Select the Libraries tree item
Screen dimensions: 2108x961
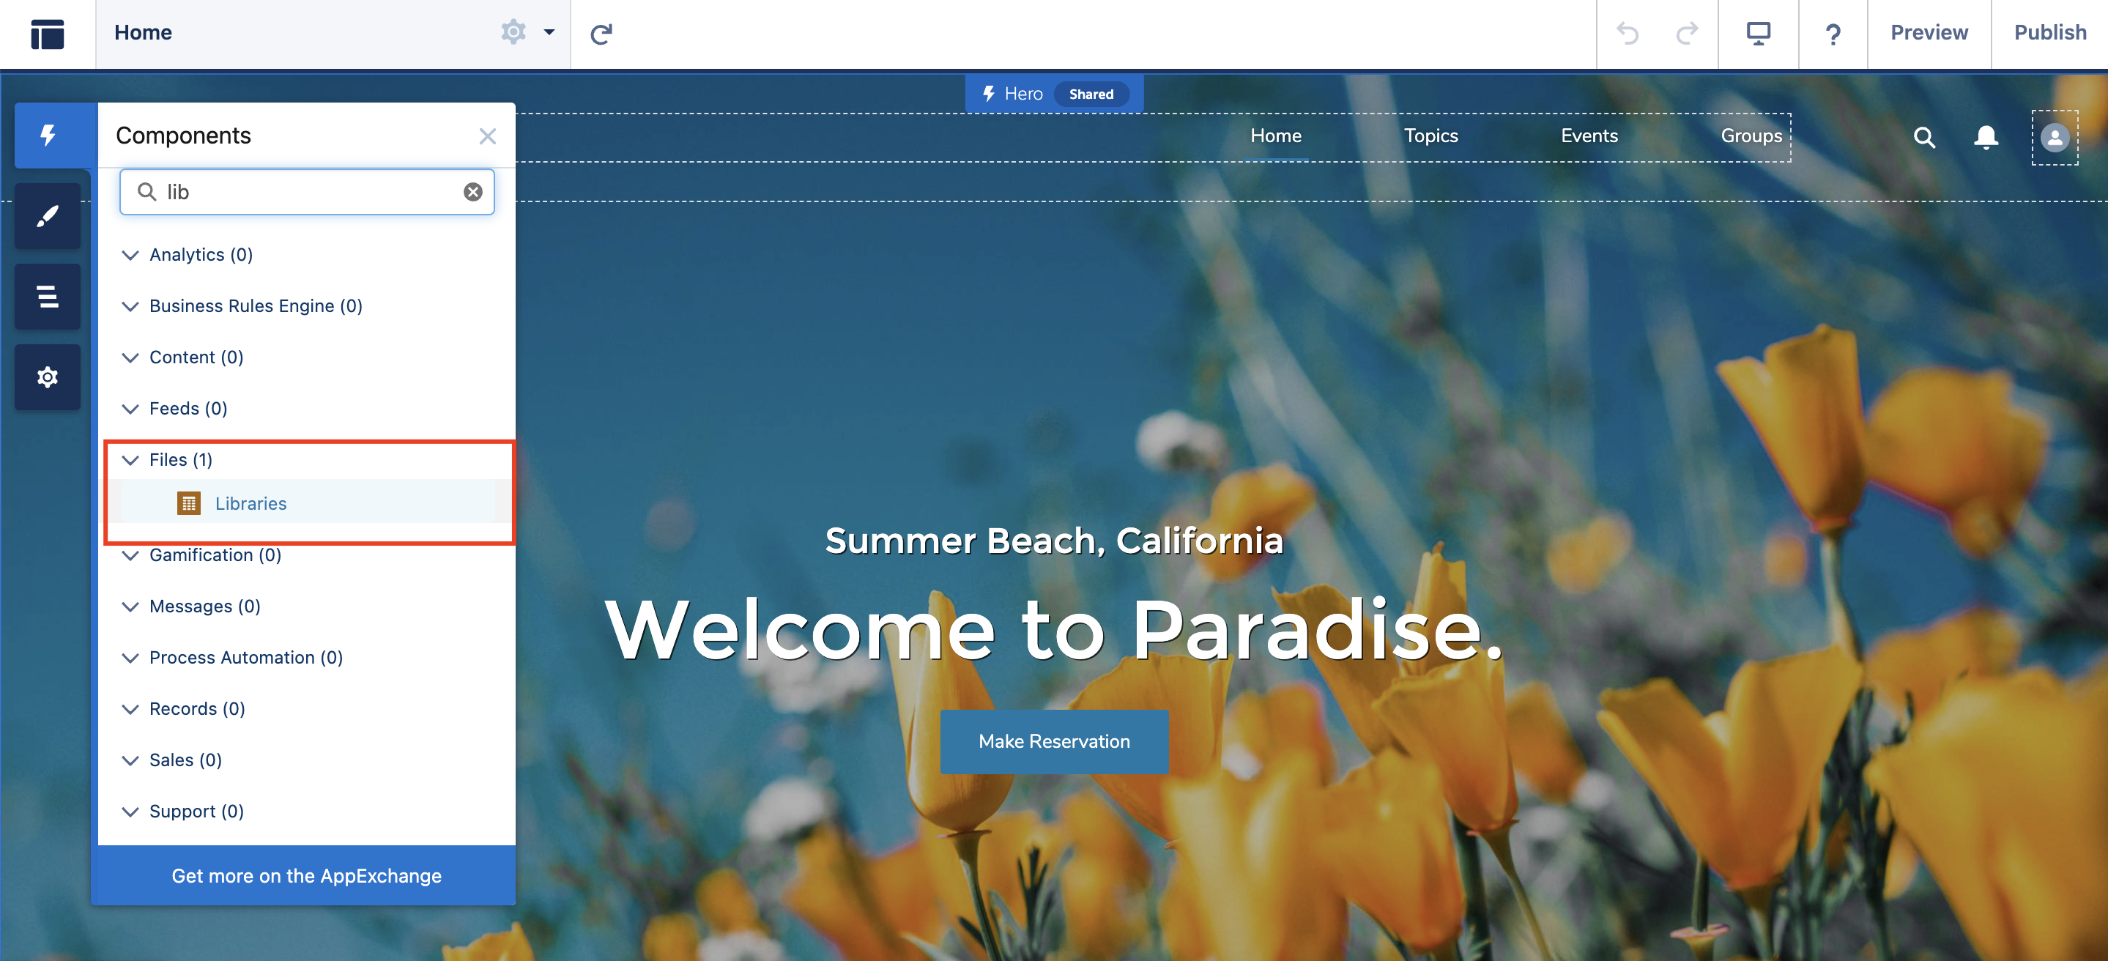(250, 502)
